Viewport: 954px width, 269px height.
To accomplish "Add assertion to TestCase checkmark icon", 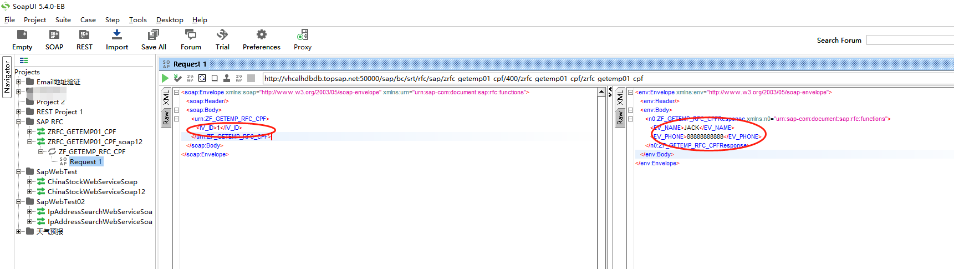I will click(177, 78).
